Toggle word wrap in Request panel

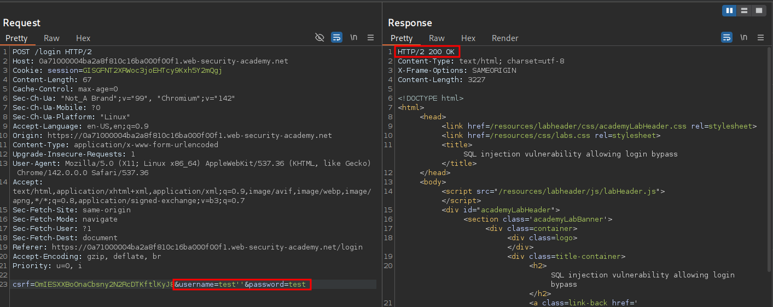(337, 37)
